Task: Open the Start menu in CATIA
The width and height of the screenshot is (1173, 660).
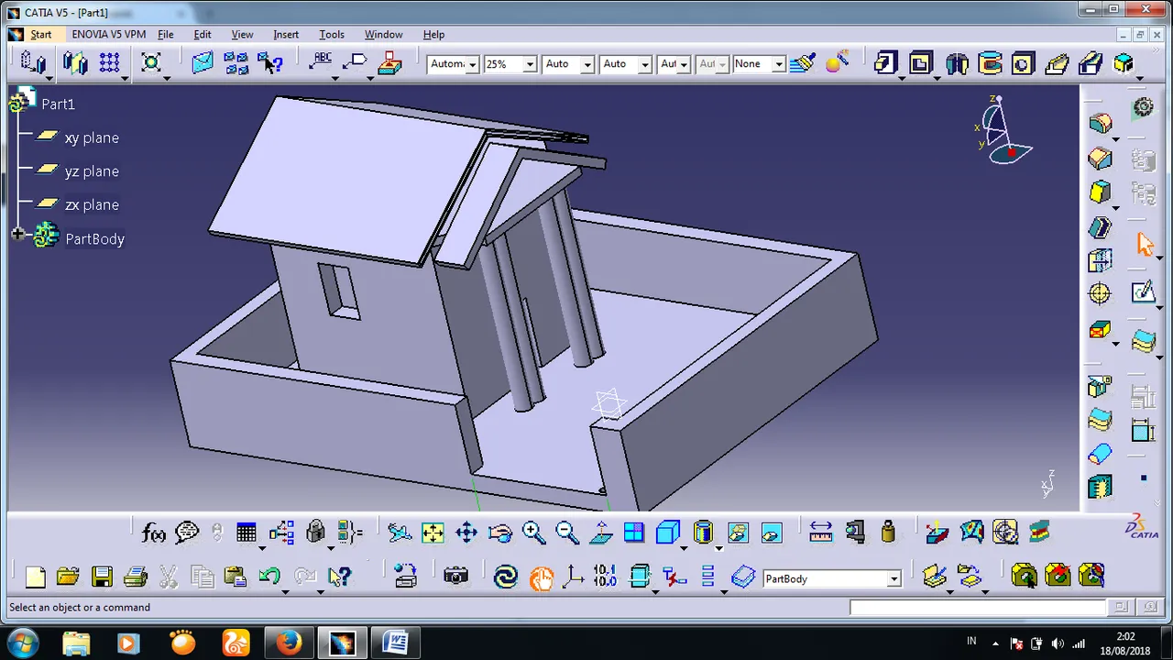Action: click(41, 35)
